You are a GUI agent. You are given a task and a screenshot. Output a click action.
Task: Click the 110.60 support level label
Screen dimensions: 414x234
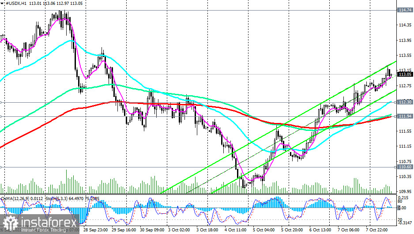[x=405, y=167]
